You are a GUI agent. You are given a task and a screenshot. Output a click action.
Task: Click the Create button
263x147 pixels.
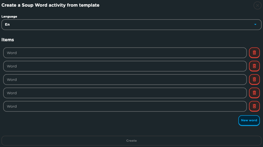coord(131,141)
